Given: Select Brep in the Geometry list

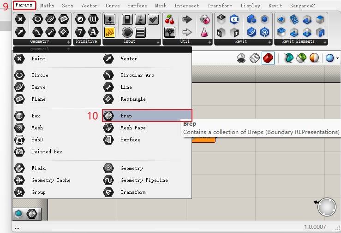Looking at the screenshot, I should [x=147, y=116].
